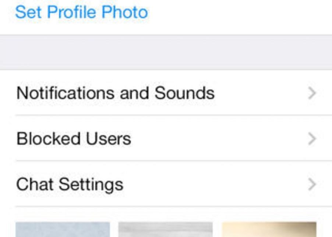Open the Blocked Users list

click(166, 139)
